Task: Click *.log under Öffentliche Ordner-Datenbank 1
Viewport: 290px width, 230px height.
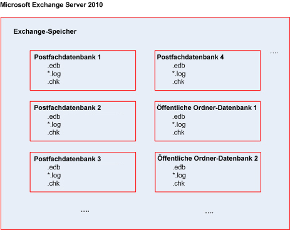Action: point(179,124)
